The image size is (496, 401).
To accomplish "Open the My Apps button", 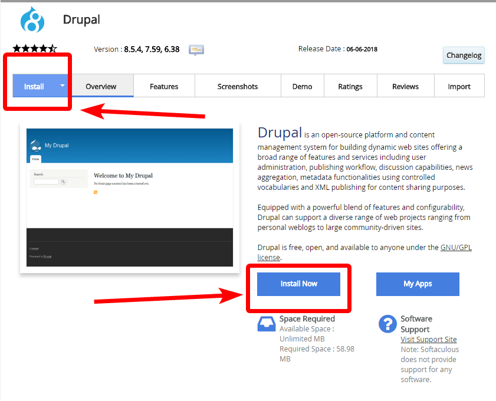I will coord(418,284).
